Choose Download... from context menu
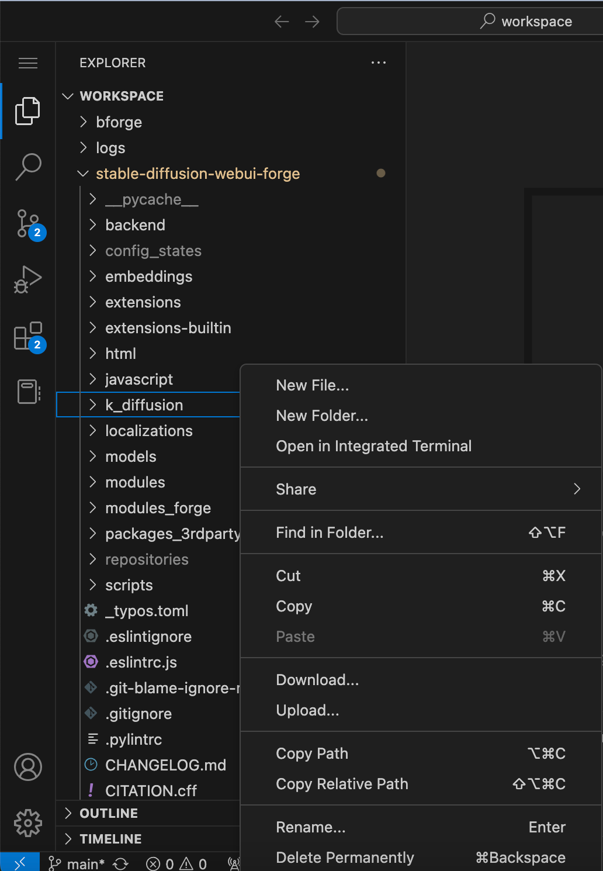Image resolution: width=603 pixels, height=871 pixels. [x=421, y=680]
